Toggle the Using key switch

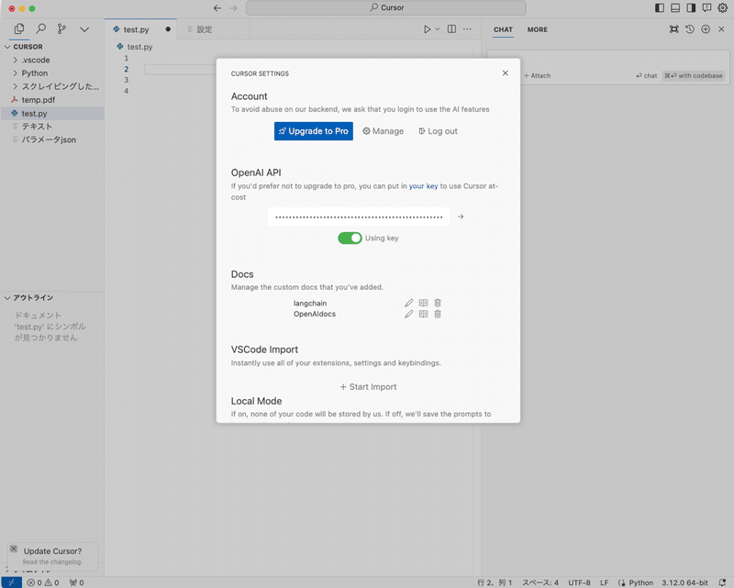coord(350,239)
